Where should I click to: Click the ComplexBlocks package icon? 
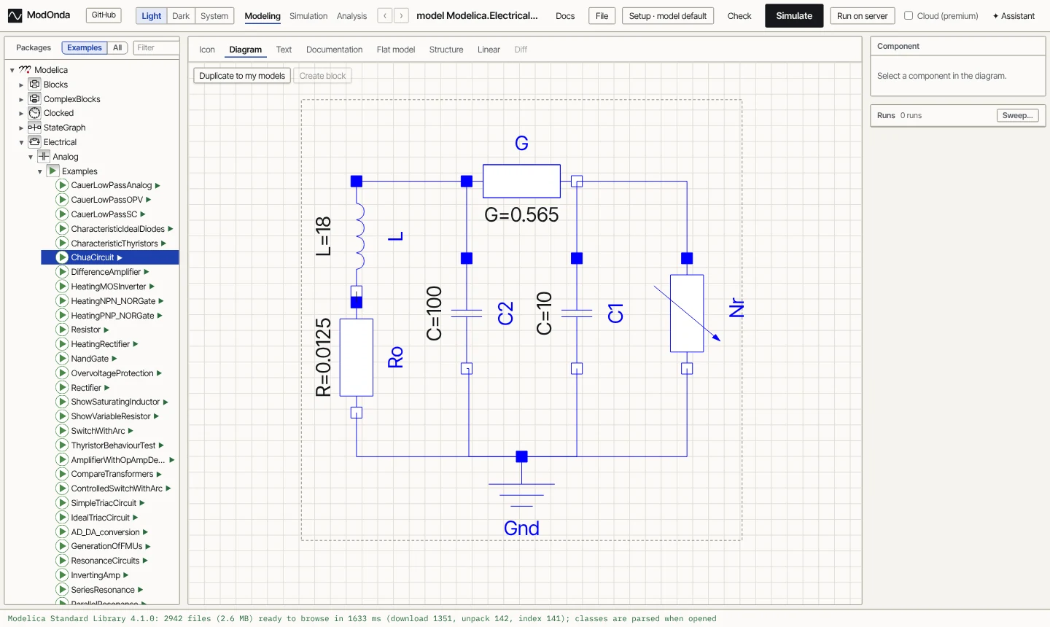(34, 98)
